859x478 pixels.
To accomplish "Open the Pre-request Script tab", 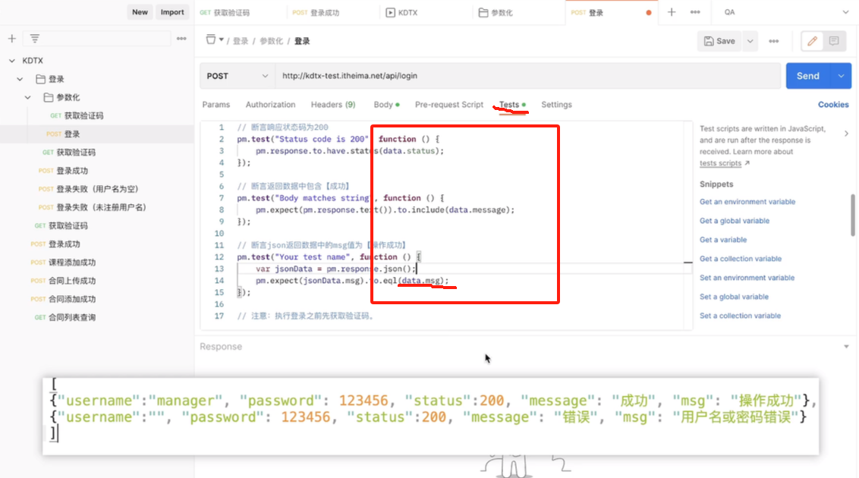I will click(x=449, y=105).
